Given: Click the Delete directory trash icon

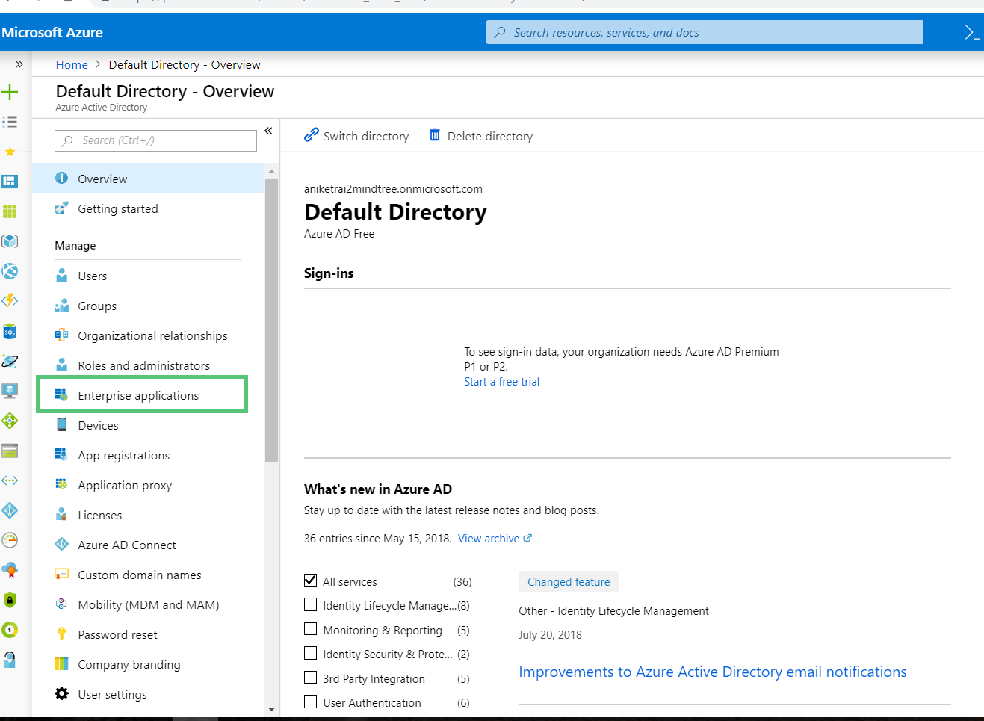Looking at the screenshot, I should coord(435,135).
